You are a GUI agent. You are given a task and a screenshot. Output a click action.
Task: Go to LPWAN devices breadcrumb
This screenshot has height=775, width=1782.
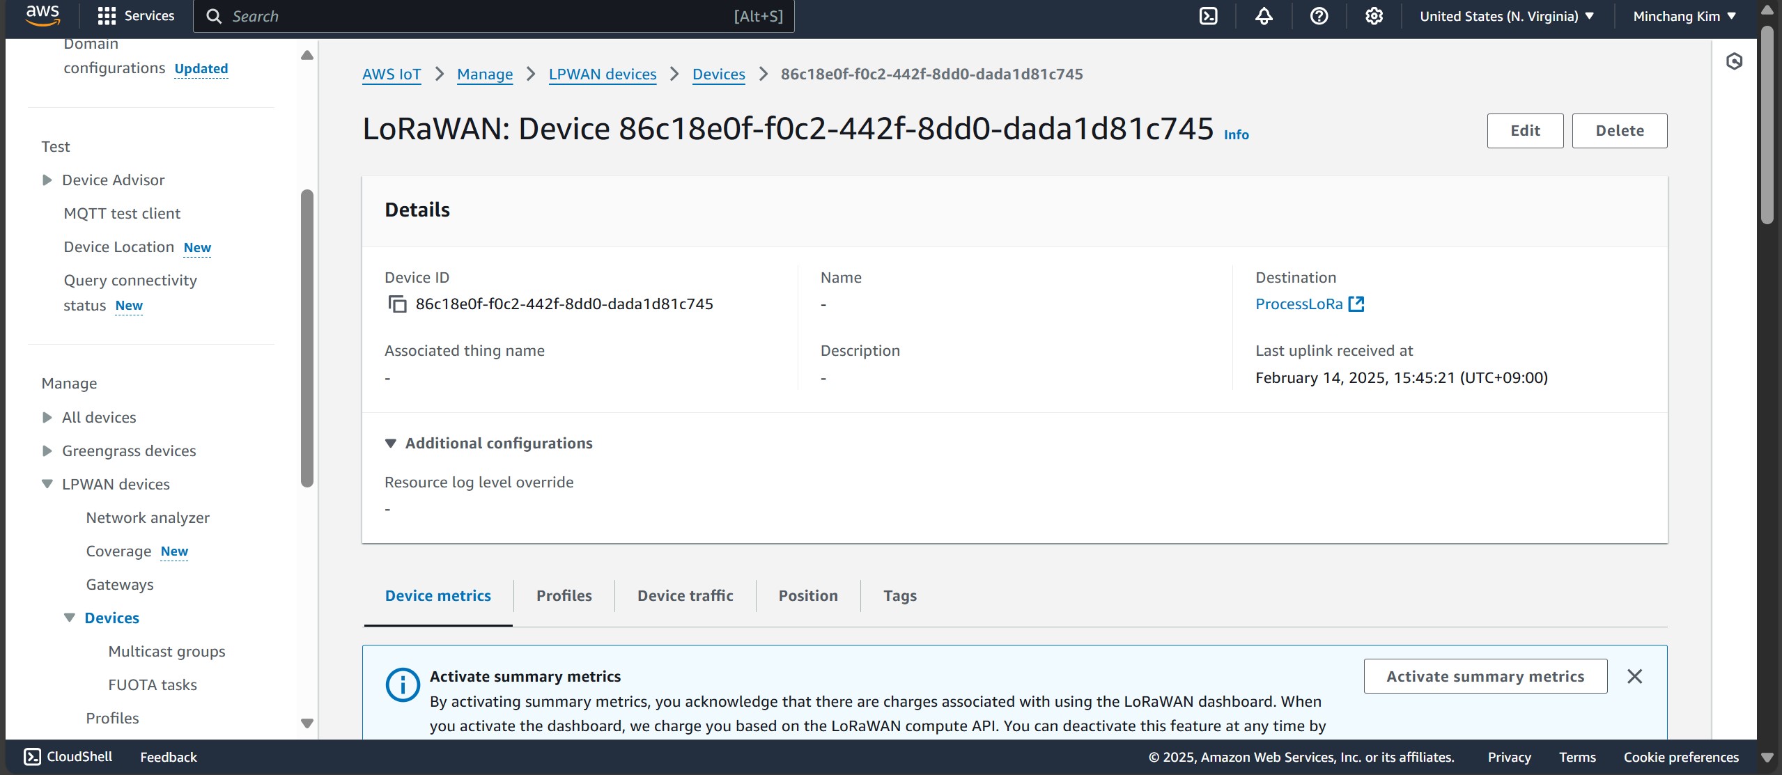(x=603, y=75)
